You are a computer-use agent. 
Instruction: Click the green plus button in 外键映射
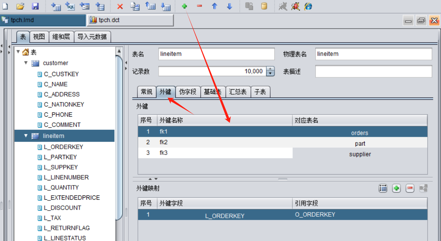point(396,188)
